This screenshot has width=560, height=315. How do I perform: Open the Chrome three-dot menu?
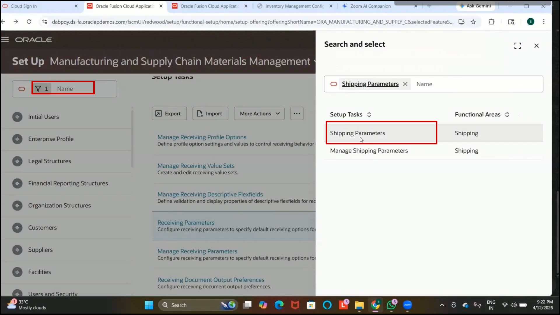(544, 22)
